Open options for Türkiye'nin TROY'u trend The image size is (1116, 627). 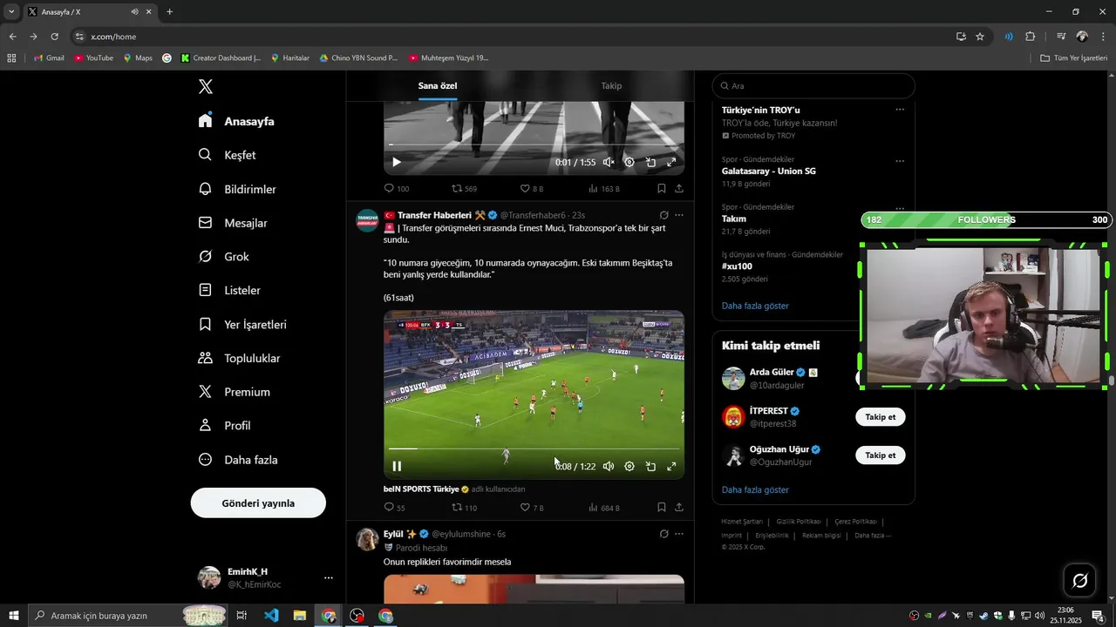(900, 110)
